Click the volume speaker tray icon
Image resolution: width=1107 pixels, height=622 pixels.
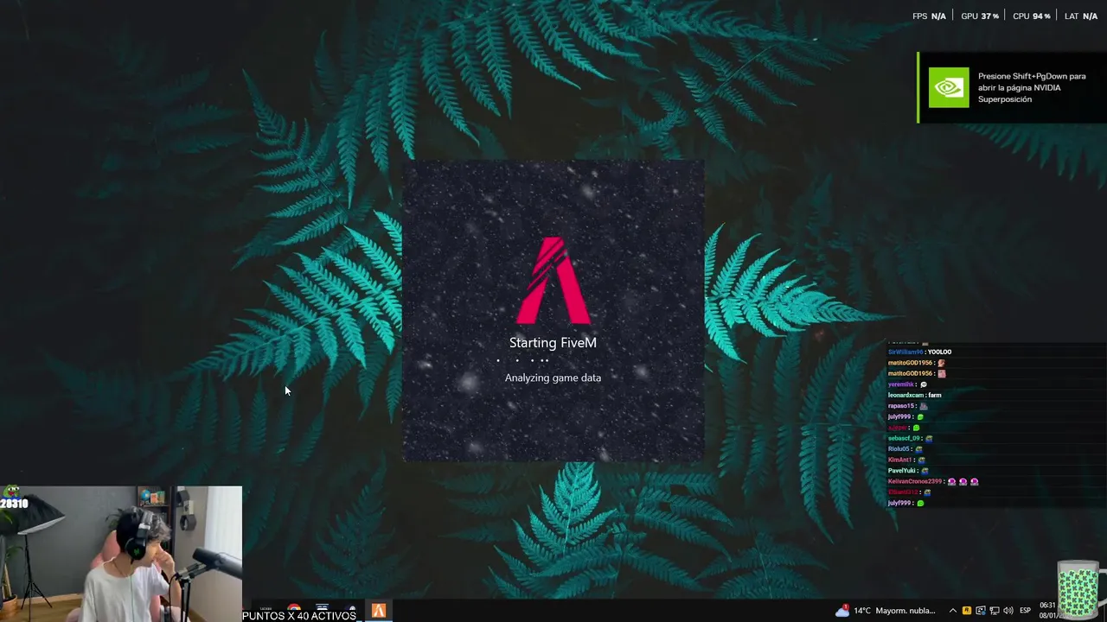coord(1008,611)
